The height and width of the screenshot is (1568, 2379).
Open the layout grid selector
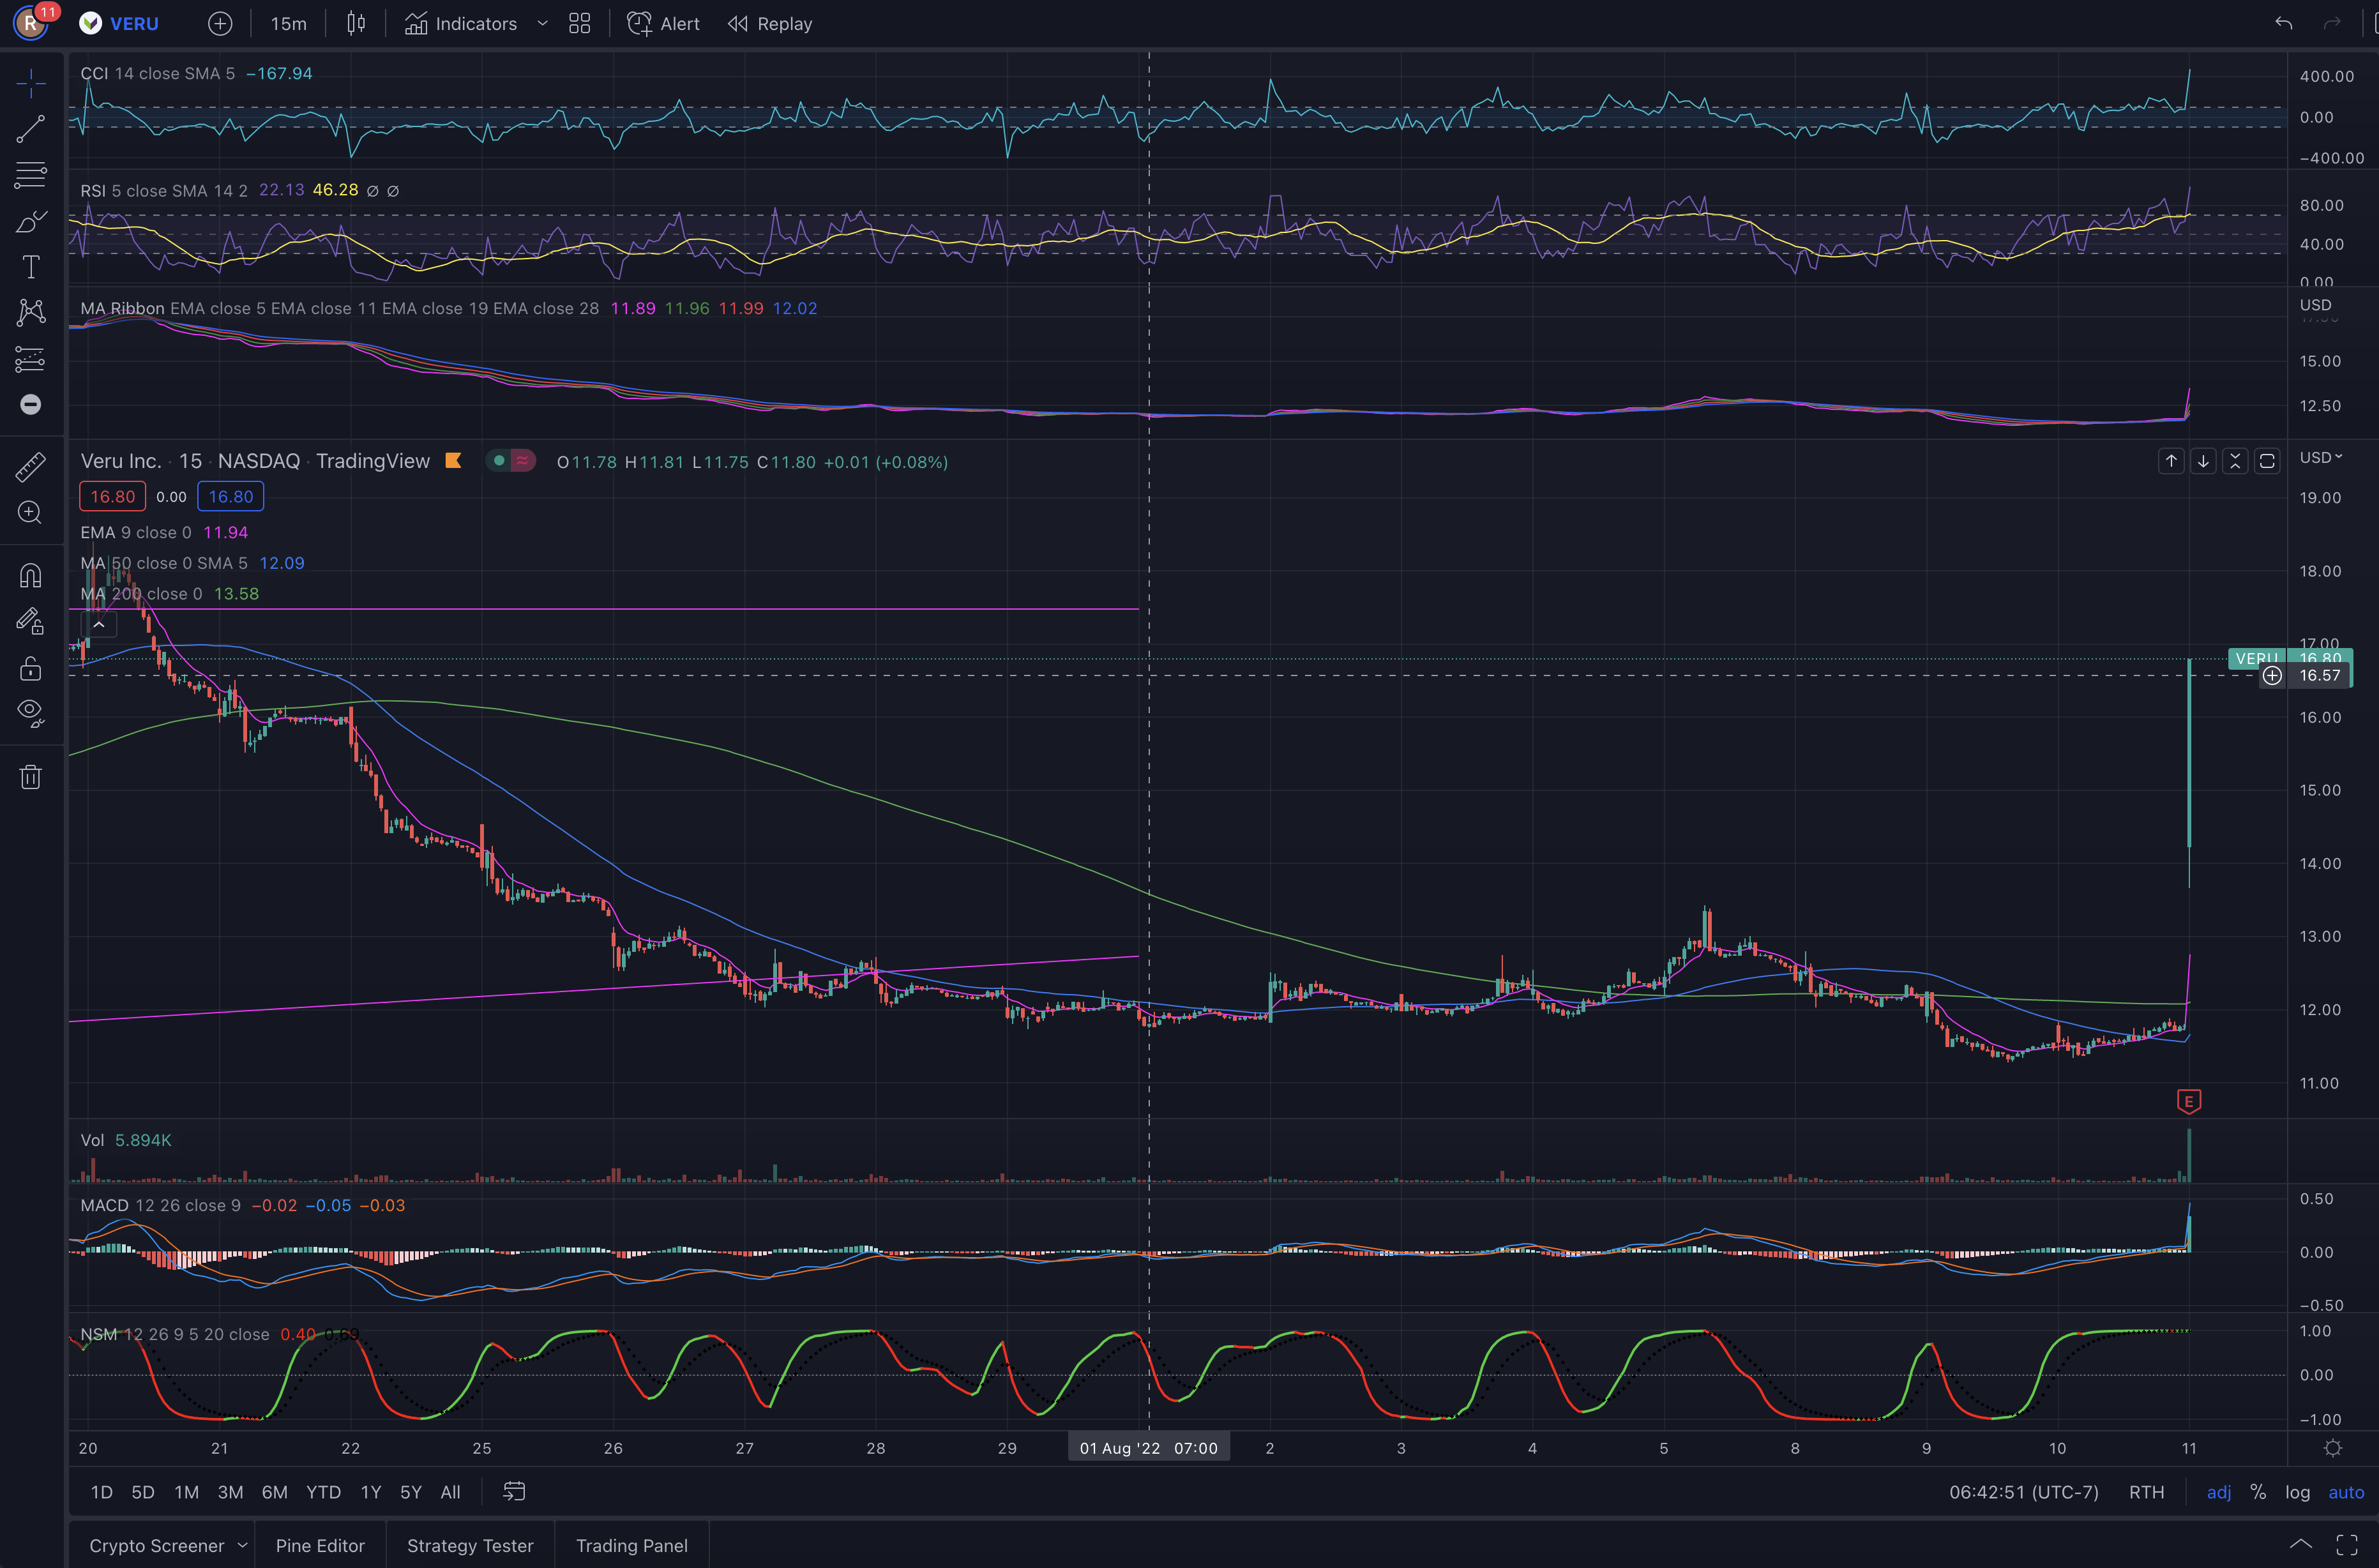(x=580, y=24)
